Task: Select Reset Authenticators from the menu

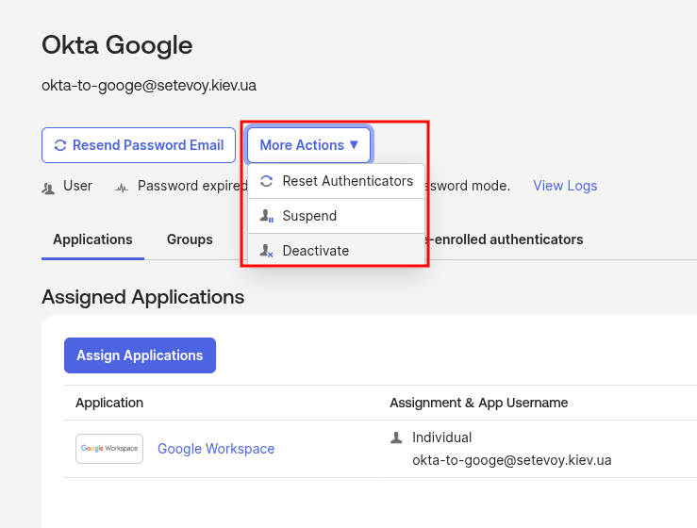Action: coord(347,181)
